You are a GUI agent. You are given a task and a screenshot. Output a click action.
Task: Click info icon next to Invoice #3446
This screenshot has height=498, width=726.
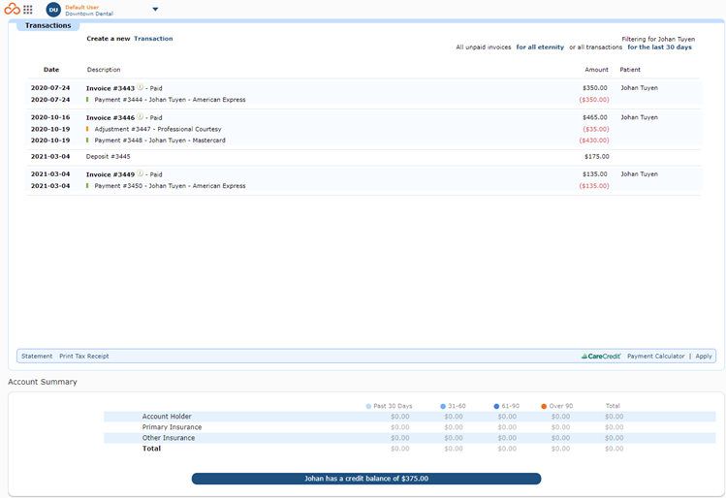(140, 116)
